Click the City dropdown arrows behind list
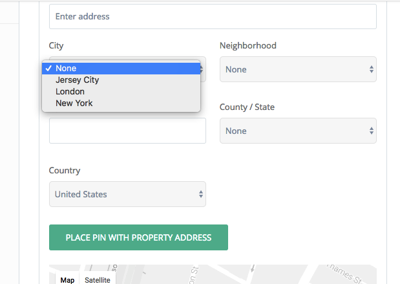This screenshot has width=400, height=284. pyautogui.click(x=202, y=69)
